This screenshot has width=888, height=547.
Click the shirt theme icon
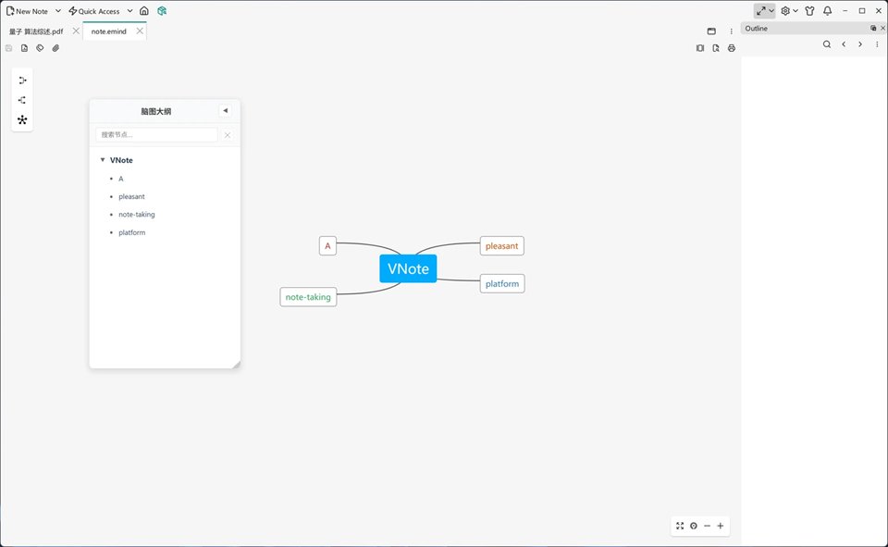click(x=810, y=11)
